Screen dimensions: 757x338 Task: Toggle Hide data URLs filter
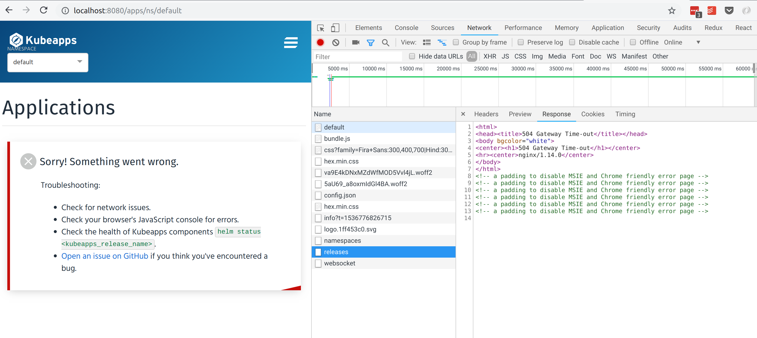[412, 56]
